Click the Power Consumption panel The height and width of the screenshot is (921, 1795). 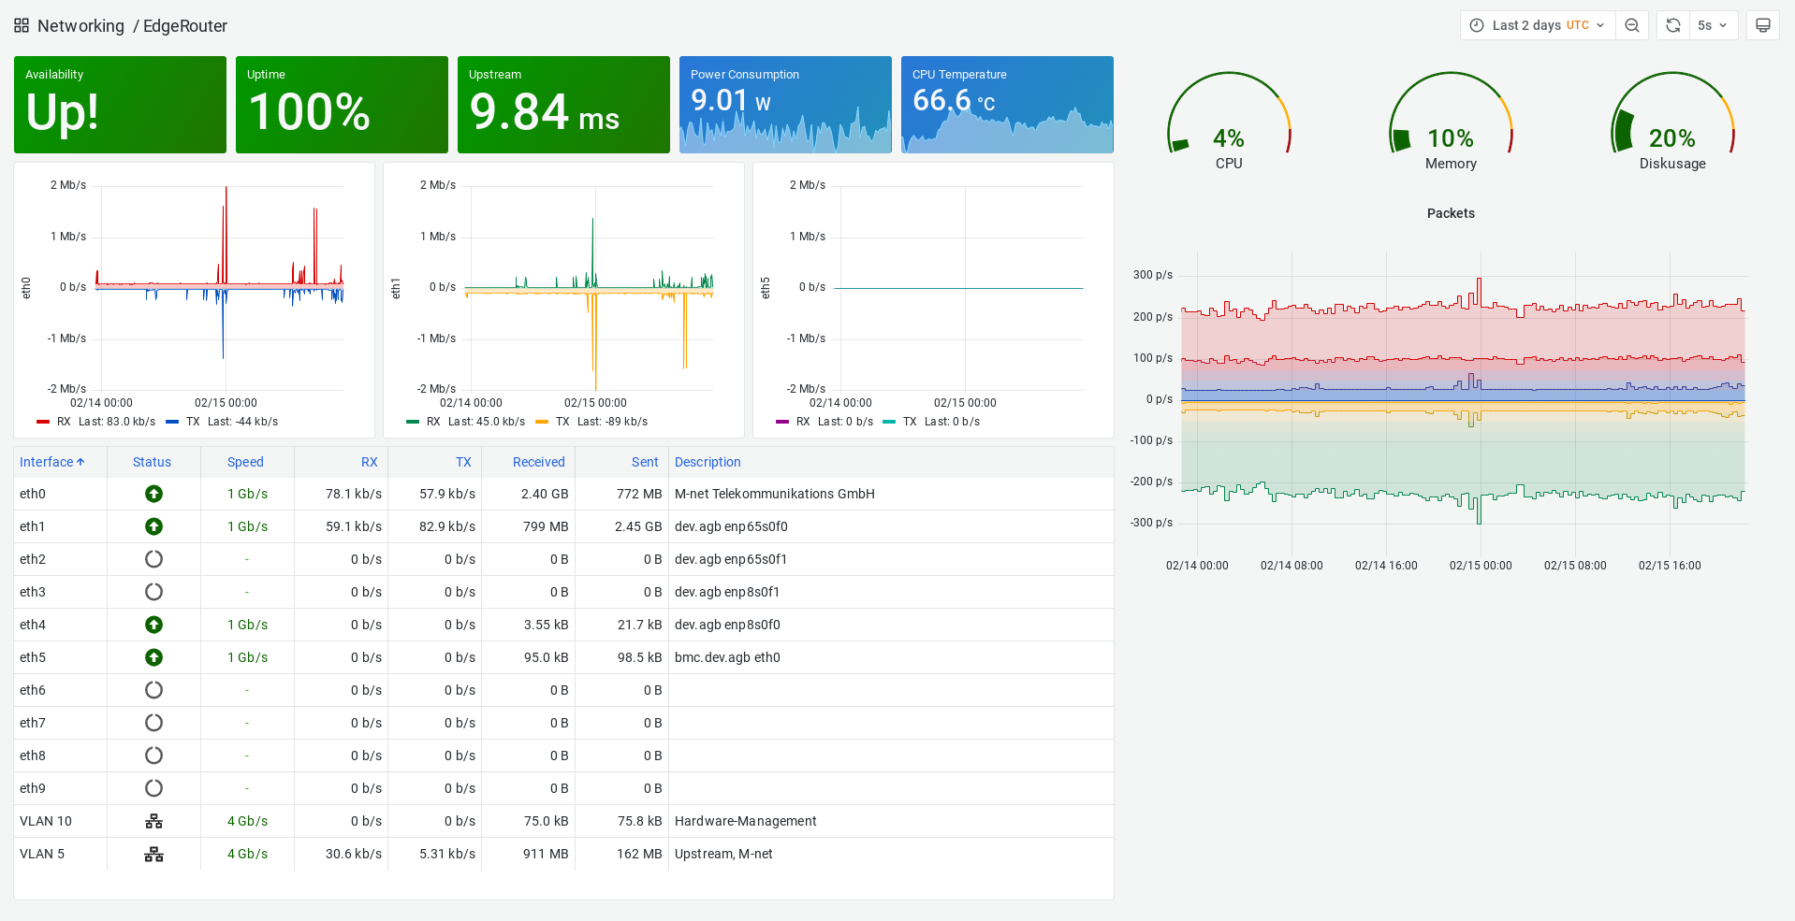(785, 105)
